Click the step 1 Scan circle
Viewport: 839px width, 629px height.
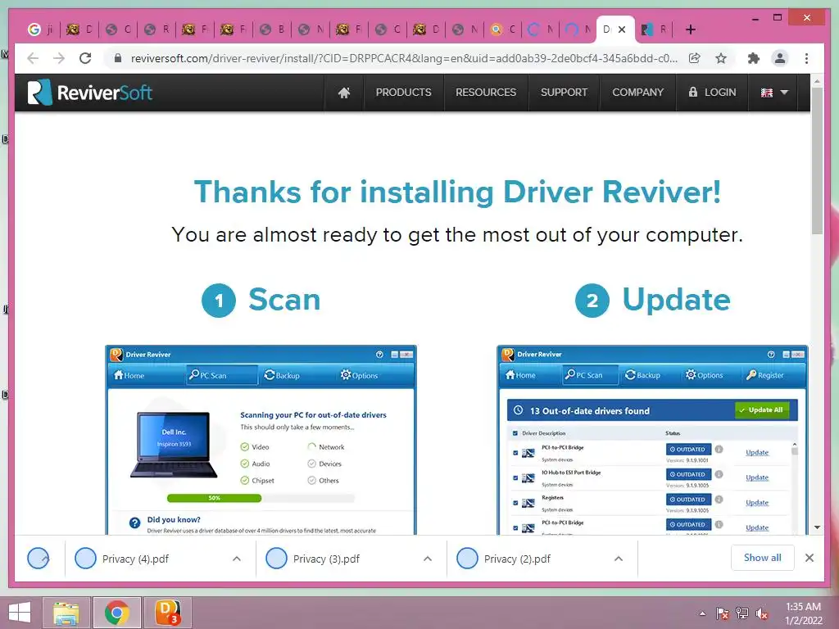(x=218, y=301)
